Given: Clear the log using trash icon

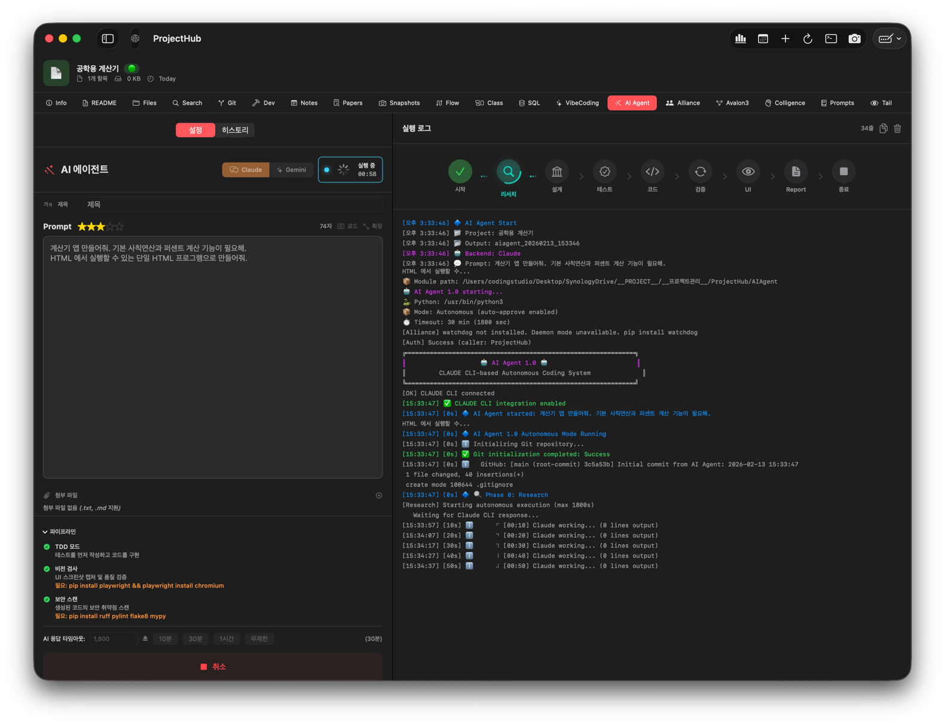Looking at the screenshot, I should [897, 129].
